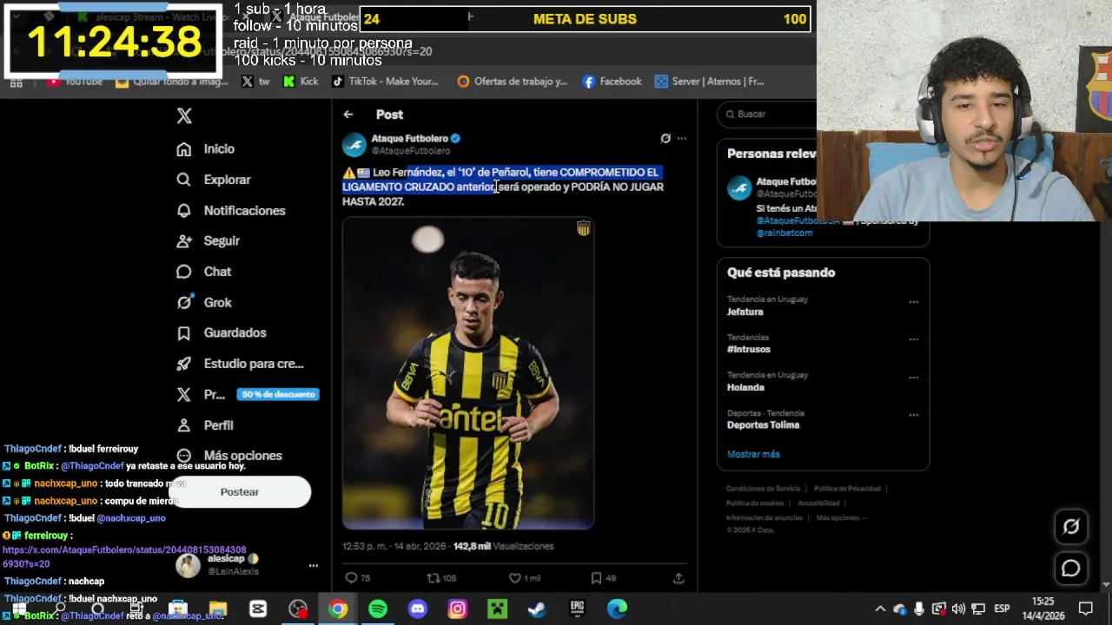Click the @rainbetcom mention link

[784, 233]
